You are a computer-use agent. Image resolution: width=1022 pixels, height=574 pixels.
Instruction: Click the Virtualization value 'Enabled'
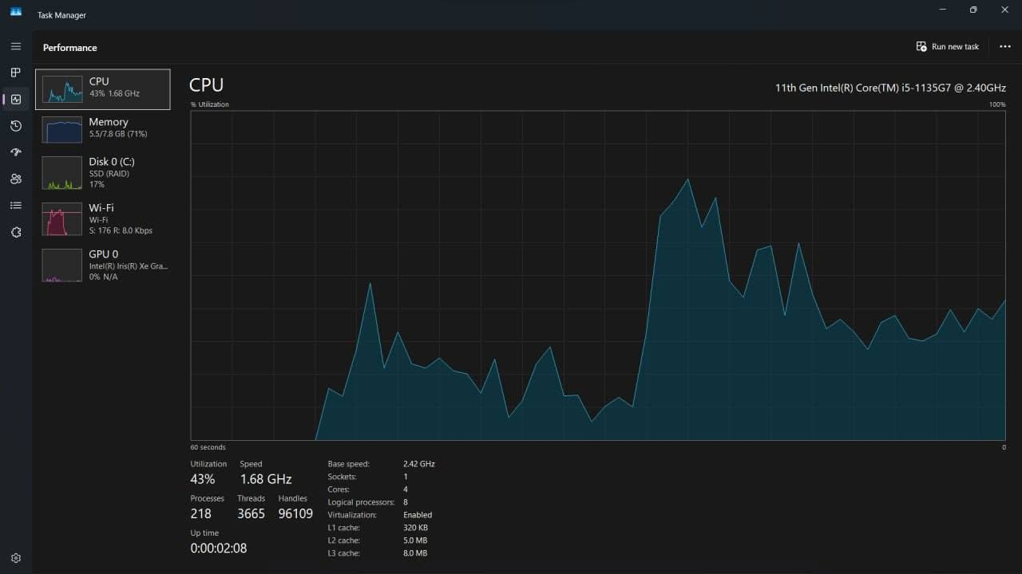418,515
